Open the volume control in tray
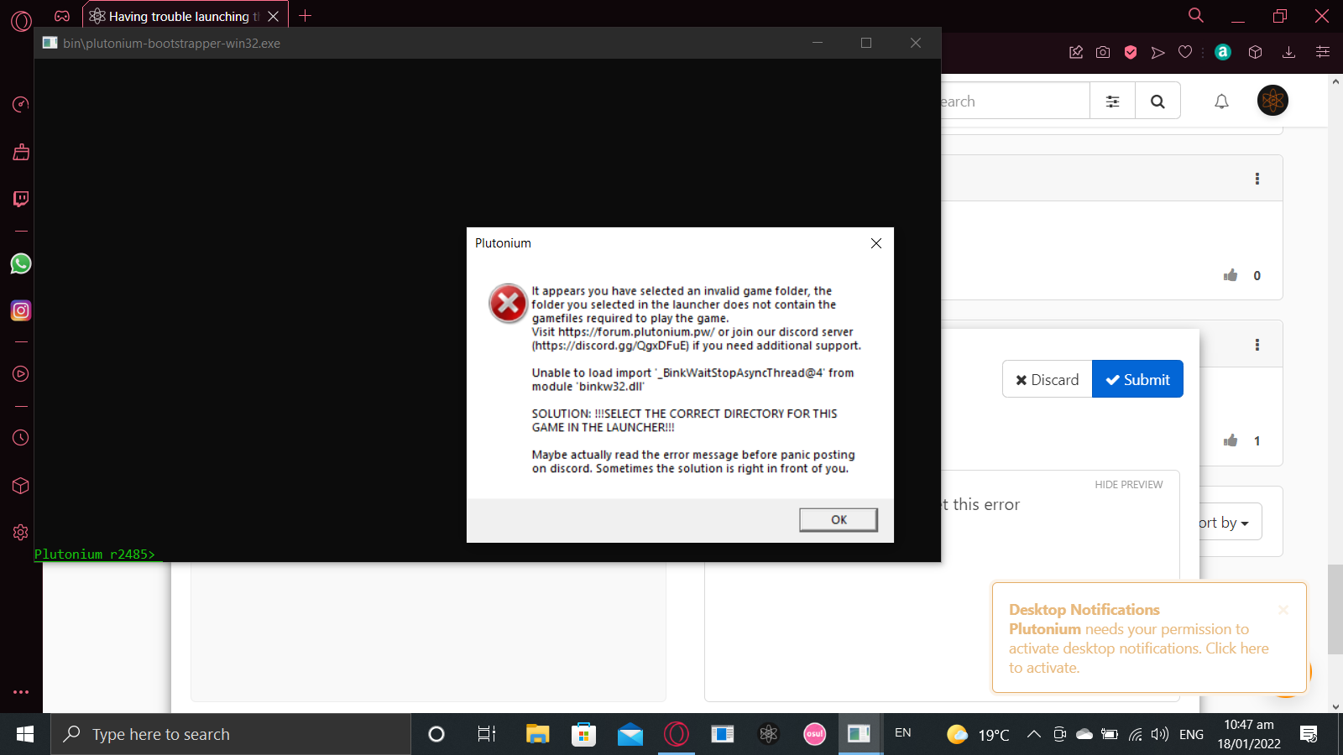The image size is (1343, 755). click(1160, 734)
